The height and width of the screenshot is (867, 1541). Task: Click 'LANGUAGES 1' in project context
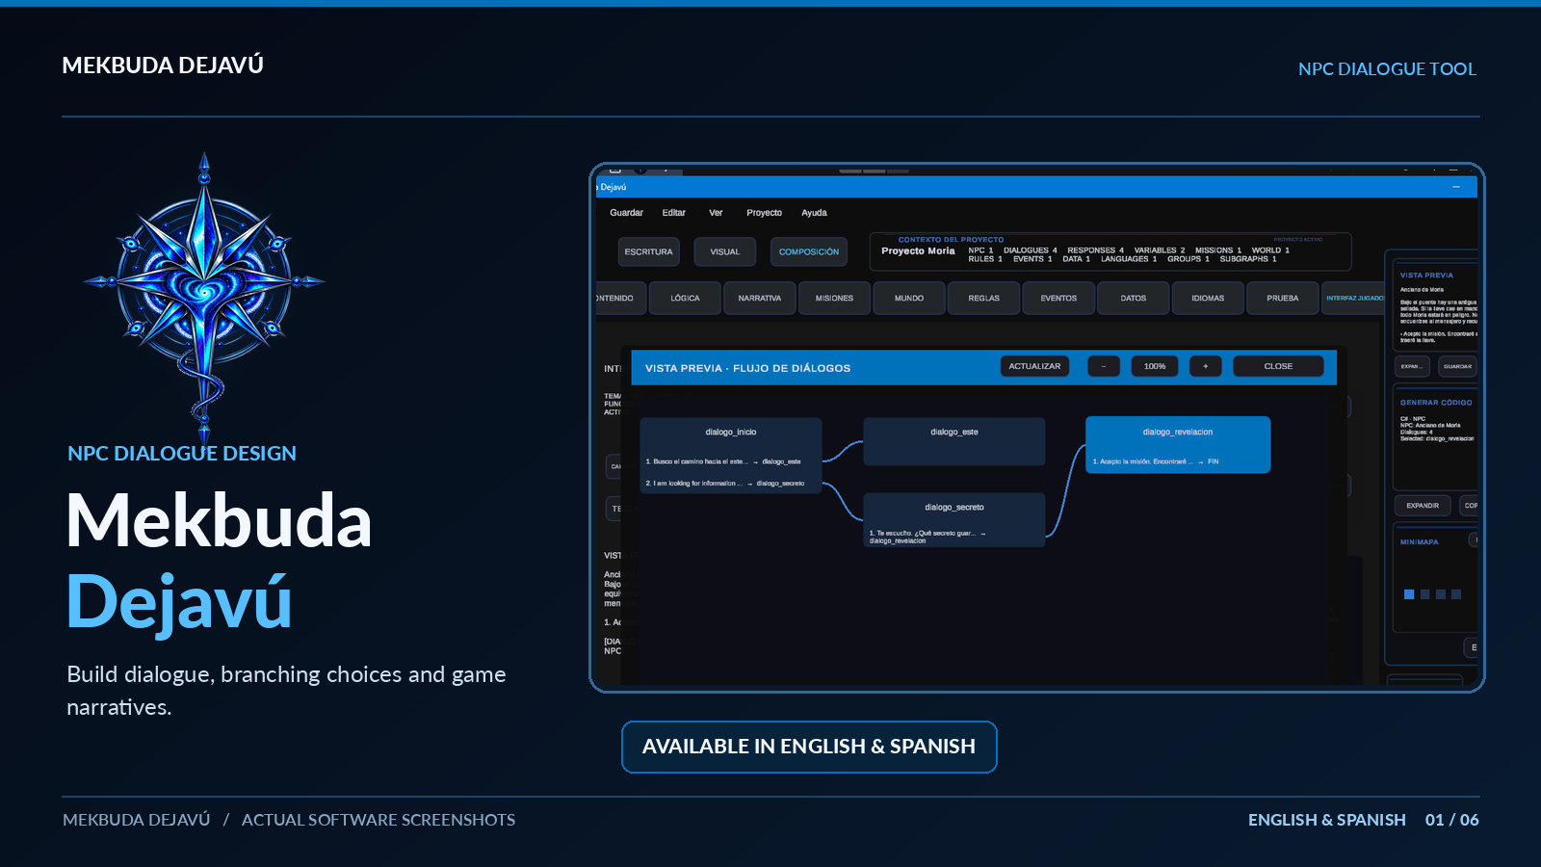1129,259
